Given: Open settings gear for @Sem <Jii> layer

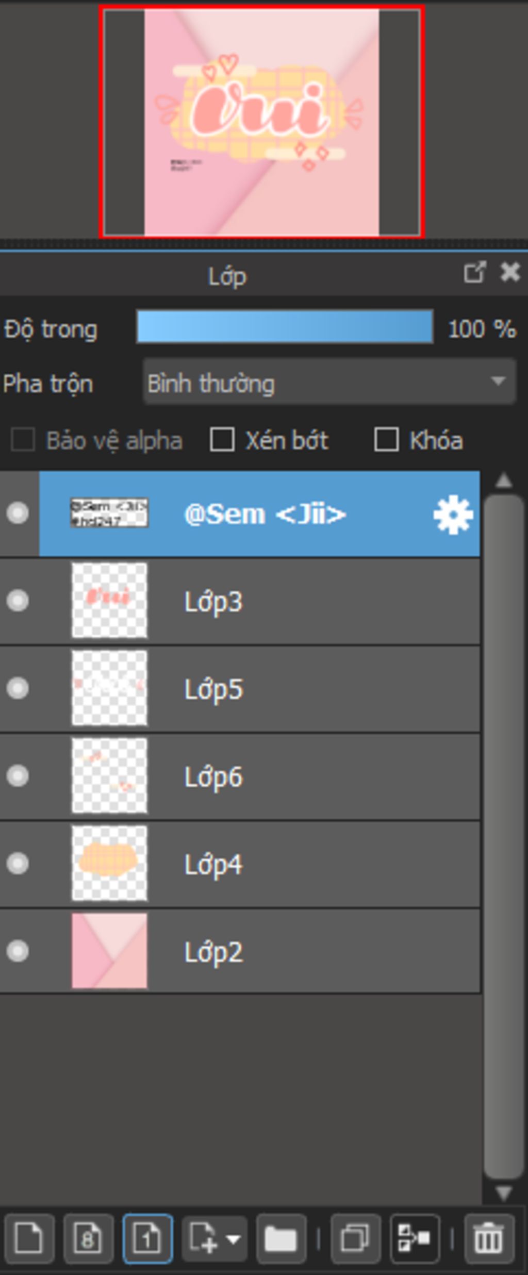Looking at the screenshot, I should click(453, 514).
